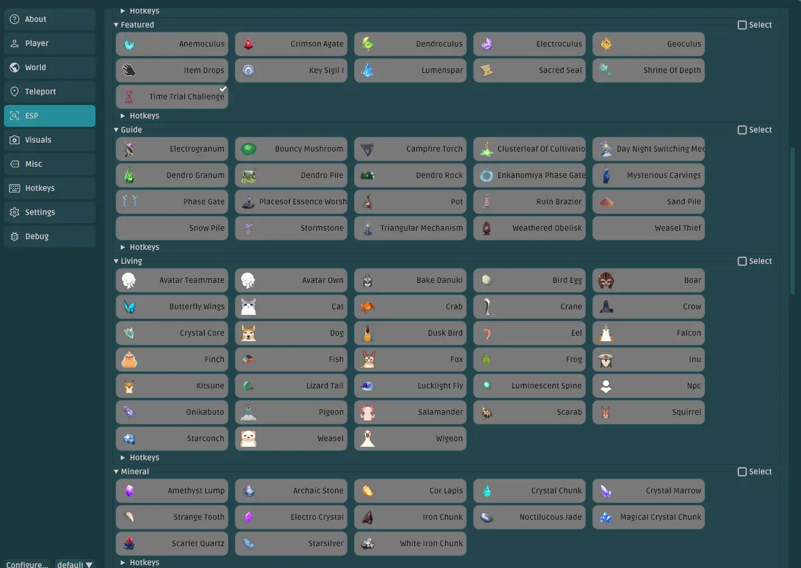Click the Lumenspar crystal icon

tap(368, 70)
